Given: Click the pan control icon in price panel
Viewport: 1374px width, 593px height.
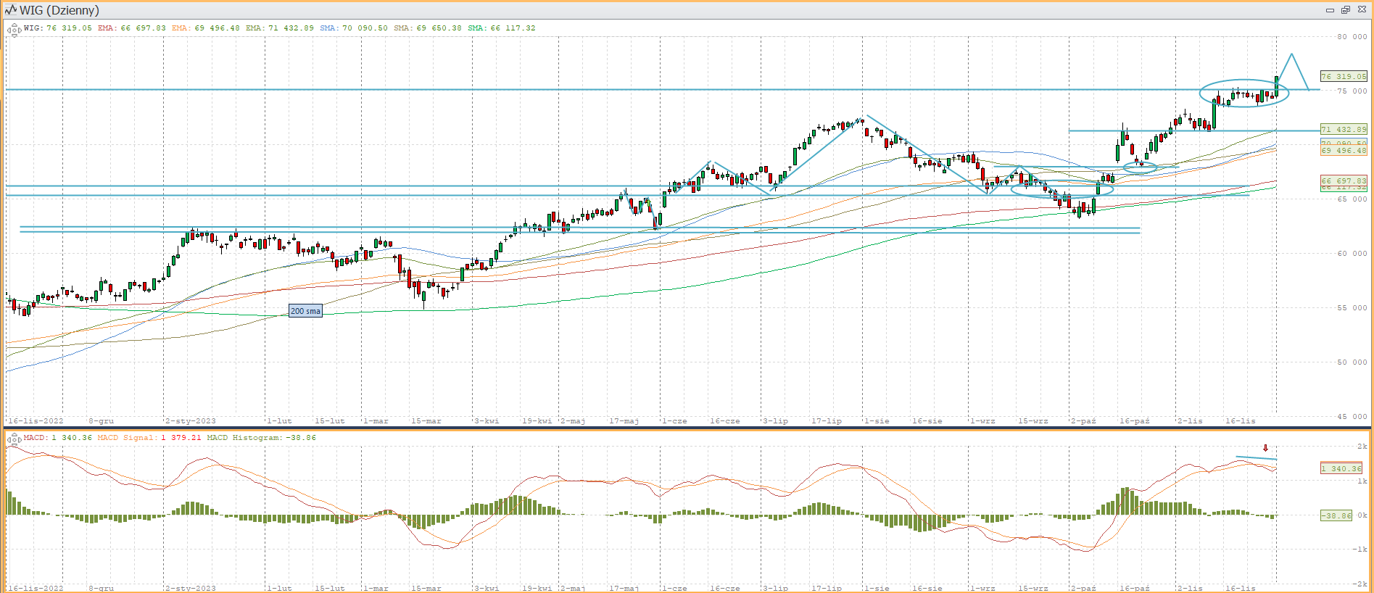Looking at the screenshot, I should coord(14,30).
